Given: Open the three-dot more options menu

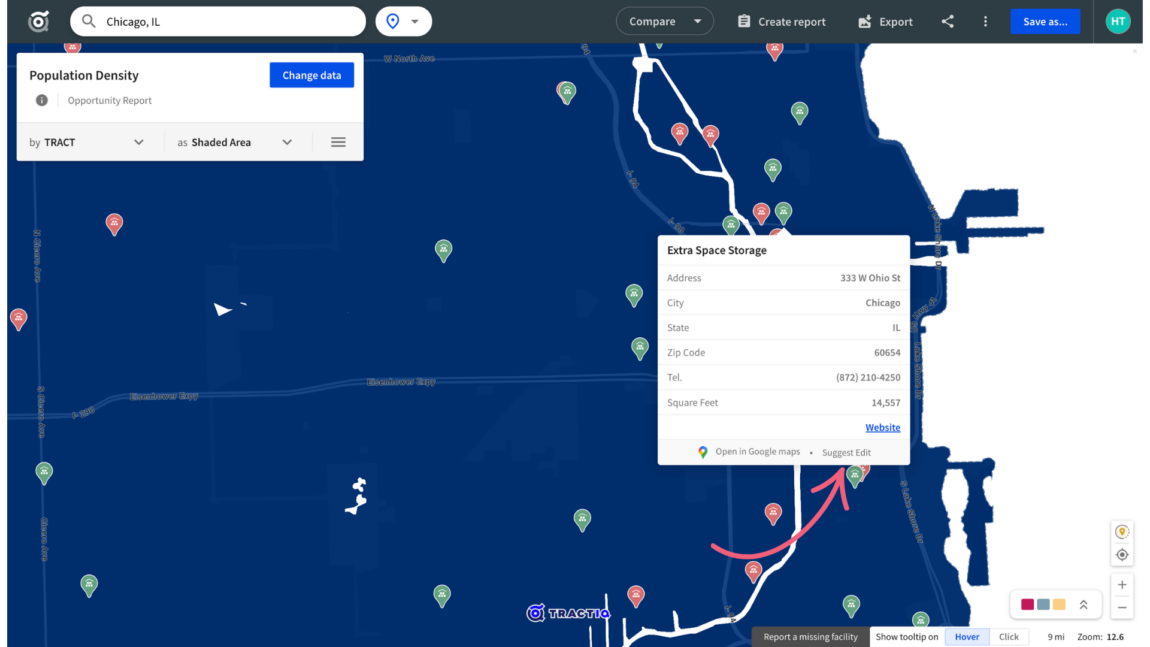Looking at the screenshot, I should [x=985, y=22].
